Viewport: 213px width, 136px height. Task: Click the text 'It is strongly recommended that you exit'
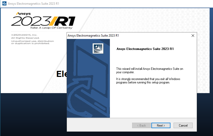point(140,79)
